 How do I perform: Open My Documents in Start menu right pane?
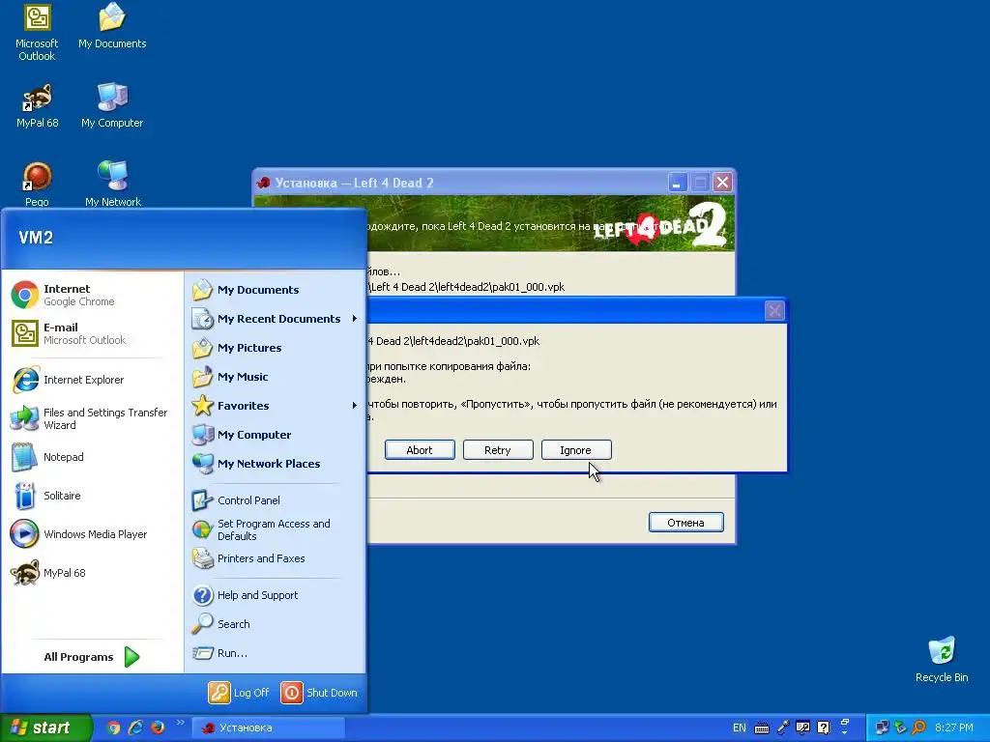274,290
